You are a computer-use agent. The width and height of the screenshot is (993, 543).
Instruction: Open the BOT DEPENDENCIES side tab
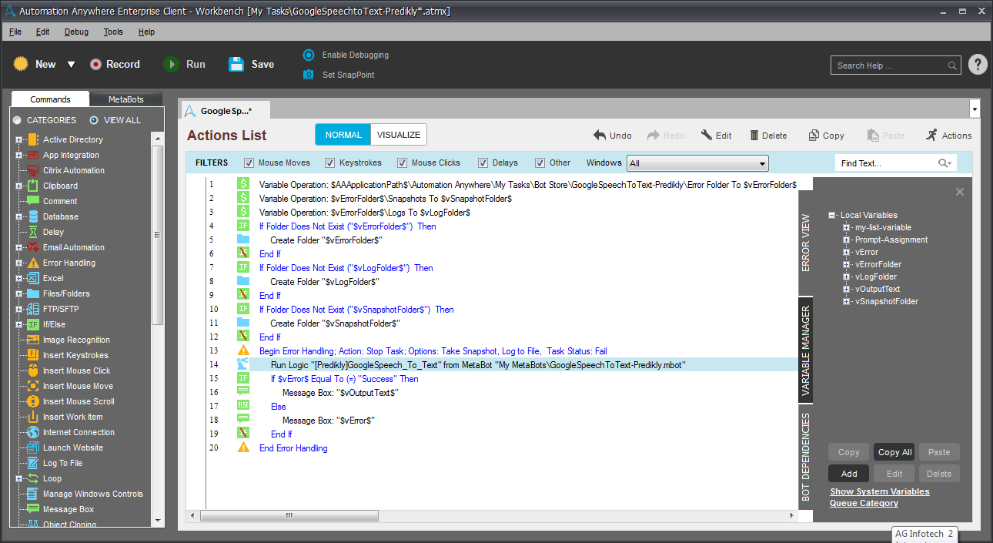pos(806,457)
